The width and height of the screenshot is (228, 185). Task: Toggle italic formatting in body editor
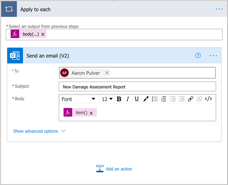[x=128, y=99]
